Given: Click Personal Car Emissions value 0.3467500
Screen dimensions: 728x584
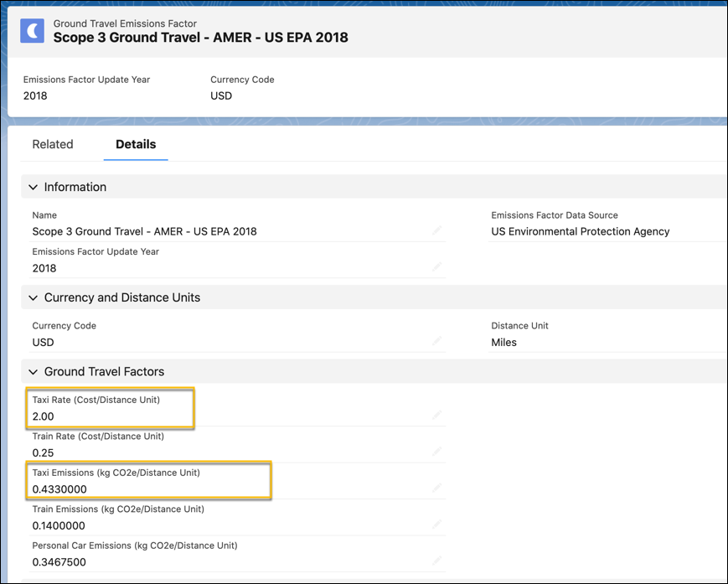Looking at the screenshot, I should [x=59, y=562].
